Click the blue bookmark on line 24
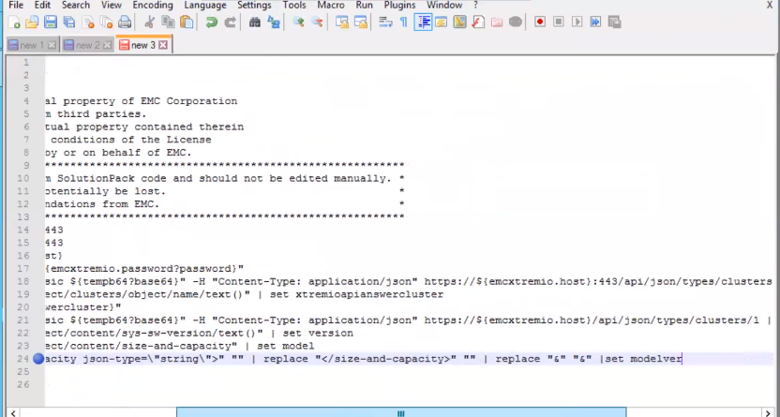Screen dimensions: 780x417 (x=38, y=359)
